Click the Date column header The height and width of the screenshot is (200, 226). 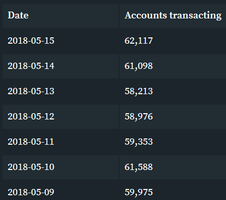(x=61, y=16)
